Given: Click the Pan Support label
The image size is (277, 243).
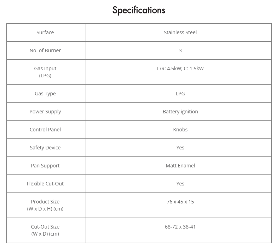Looking at the screenshot, I should coord(45,166).
